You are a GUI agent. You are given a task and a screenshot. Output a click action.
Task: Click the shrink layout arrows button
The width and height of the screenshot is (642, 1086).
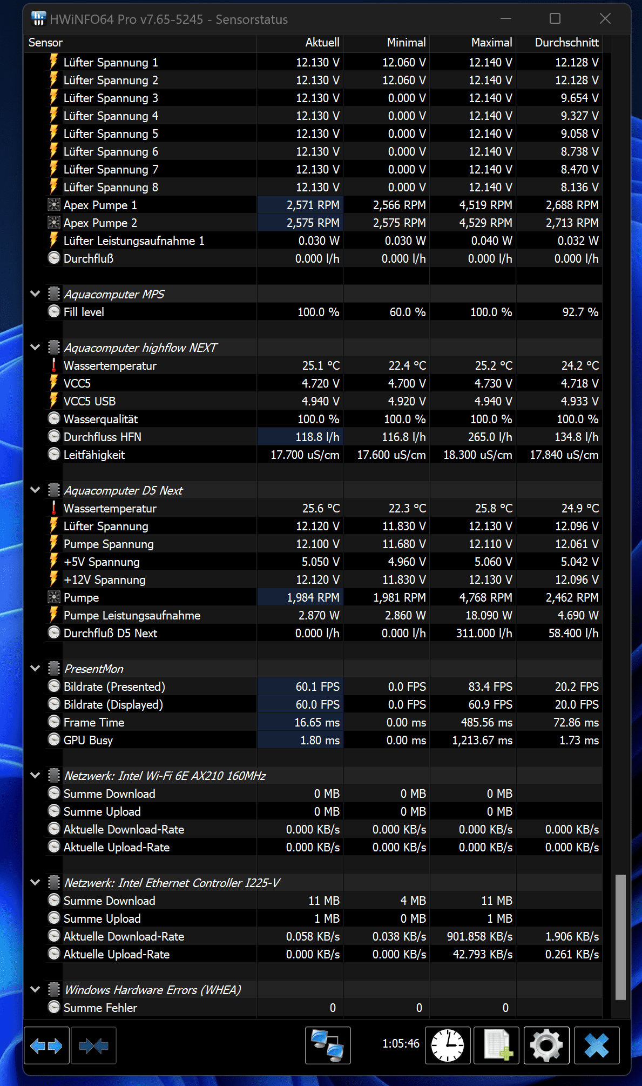(x=93, y=1045)
